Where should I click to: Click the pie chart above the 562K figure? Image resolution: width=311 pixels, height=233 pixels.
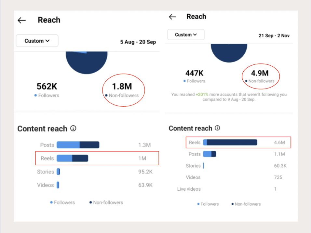point(87,62)
